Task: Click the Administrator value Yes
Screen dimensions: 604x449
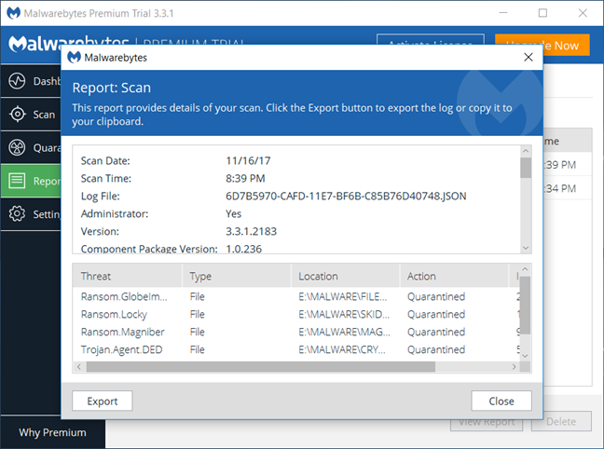Action: (233, 213)
